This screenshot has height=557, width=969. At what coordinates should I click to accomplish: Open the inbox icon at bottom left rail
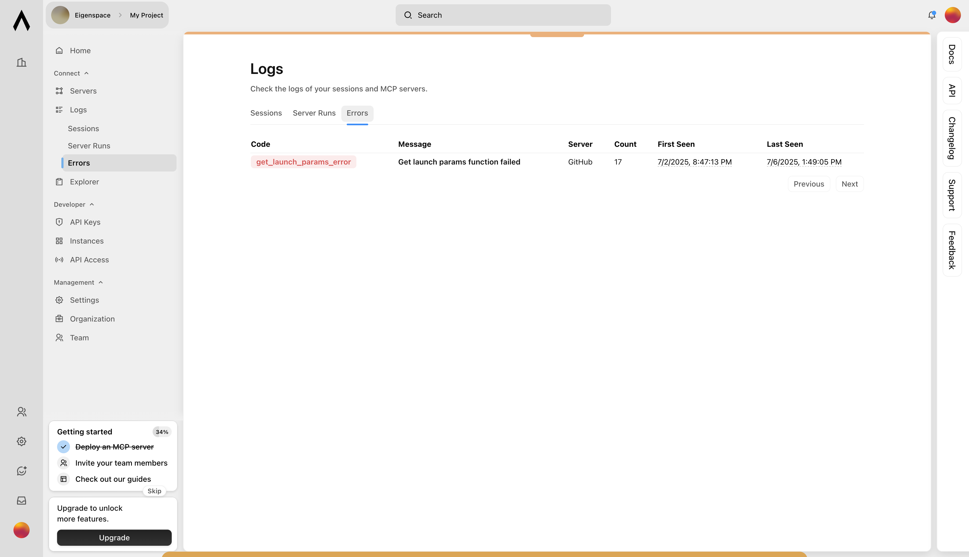click(x=21, y=500)
